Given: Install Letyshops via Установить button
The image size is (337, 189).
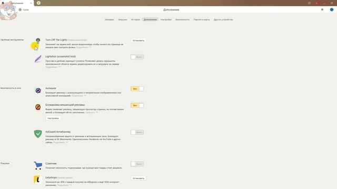Looking at the screenshot, I should click(138, 178).
